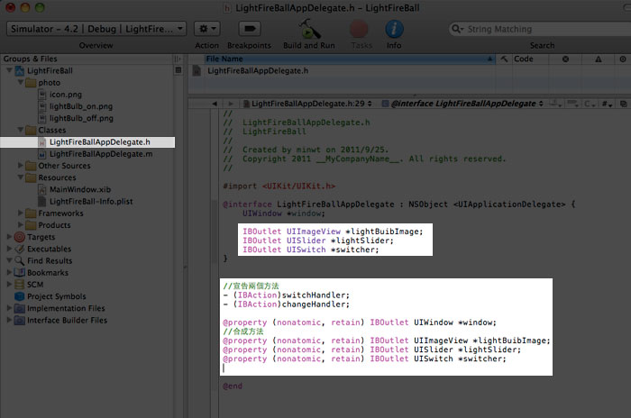
Task: Go back in editor history arrow
Action: click(x=215, y=104)
